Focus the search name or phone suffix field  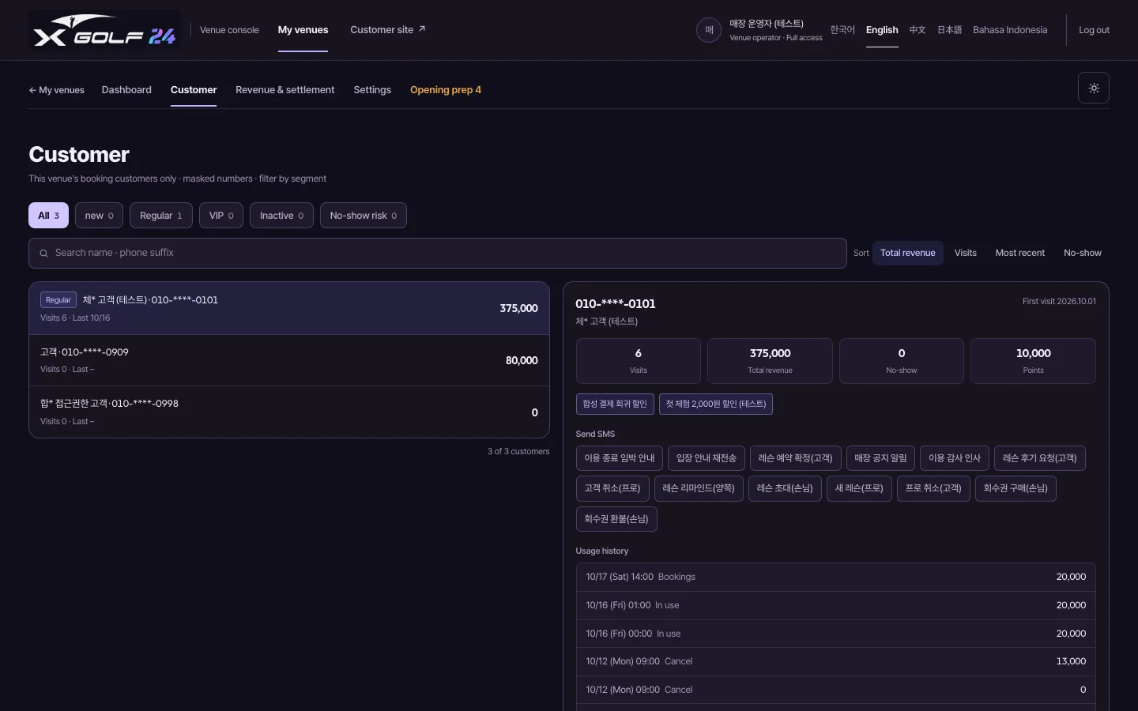438,254
